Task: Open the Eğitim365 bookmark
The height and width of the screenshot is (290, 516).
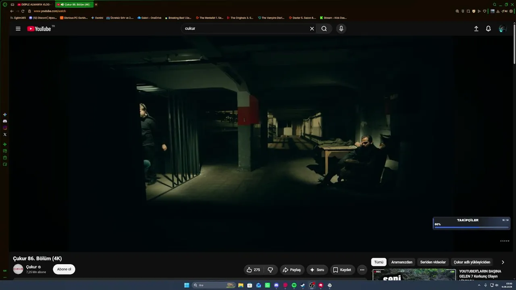Action: pos(19,18)
